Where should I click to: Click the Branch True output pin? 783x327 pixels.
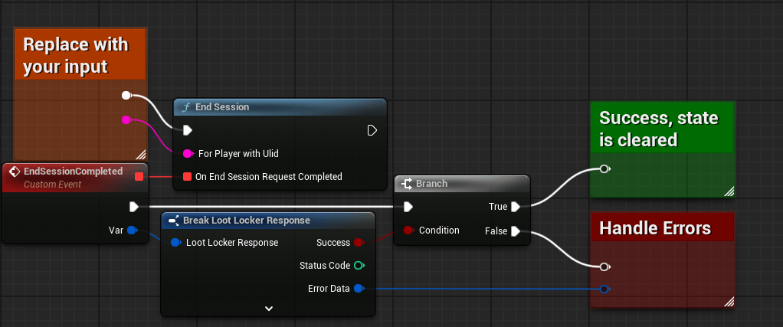(516, 206)
